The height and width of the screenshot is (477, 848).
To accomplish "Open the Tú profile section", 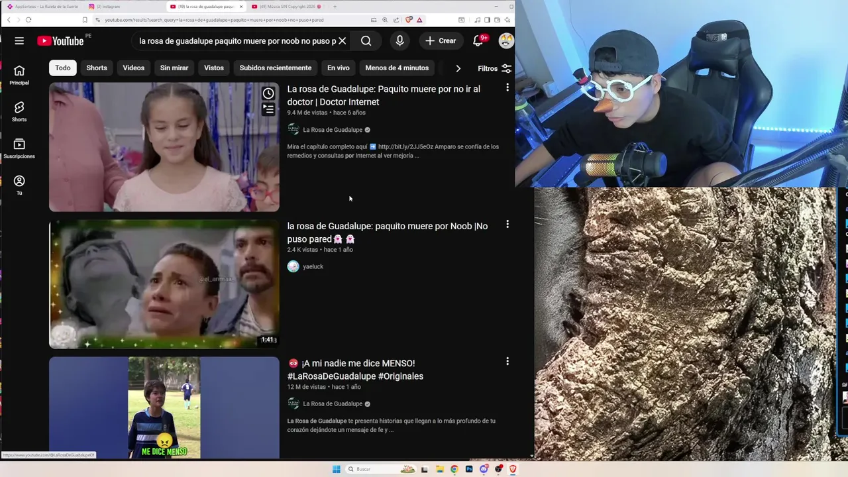I will (x=19, y=185).
